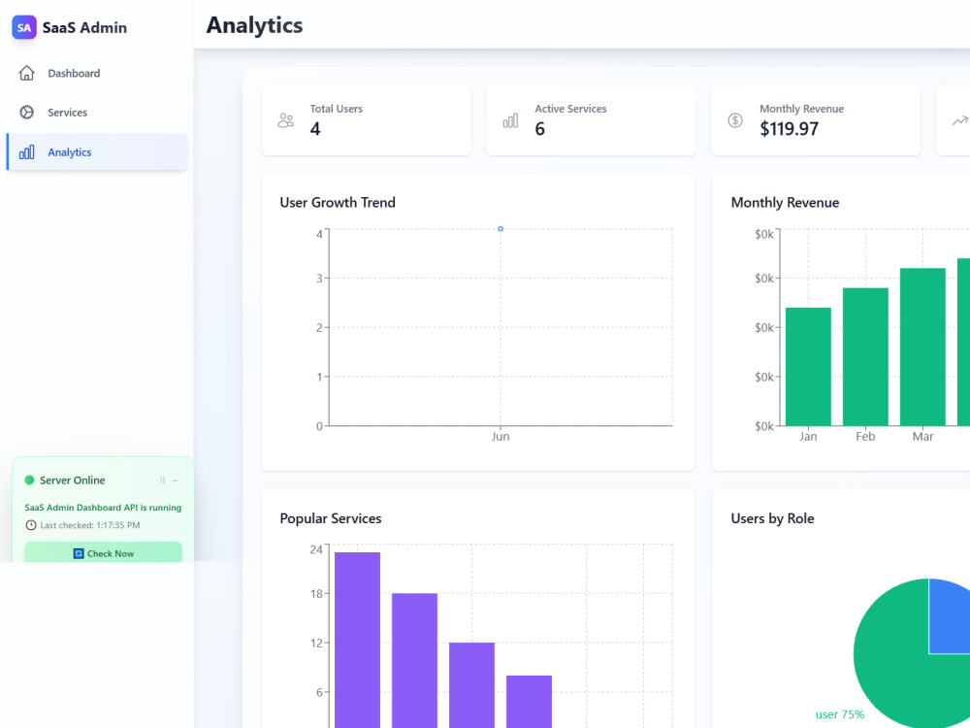The height and width of the screenshot is (728, 970).
Task: Click the SA logo badge
Action: [24, 27]
